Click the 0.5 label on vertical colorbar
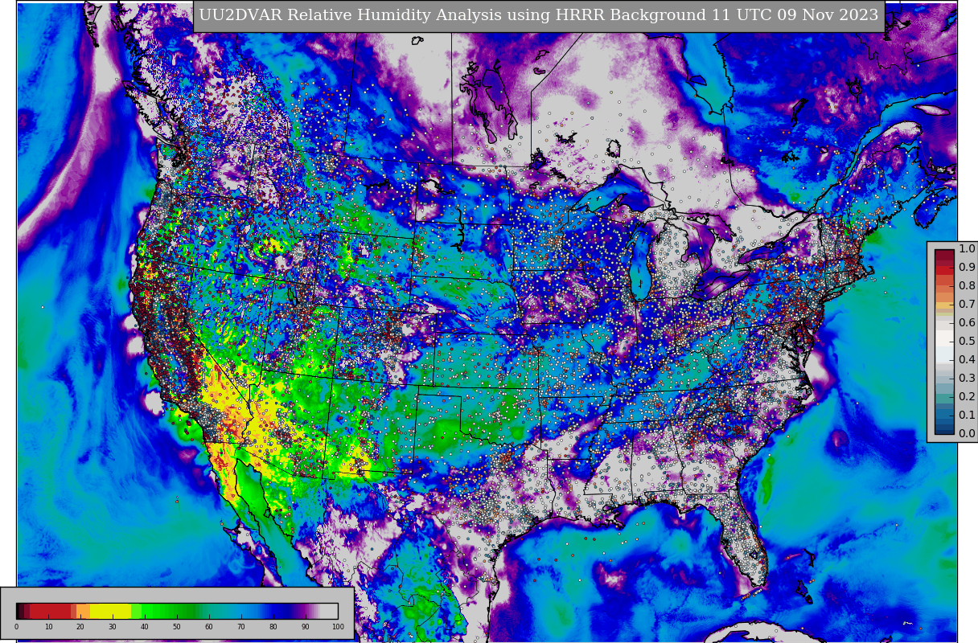This screenshot has height=643, width=978. point(967,342)
